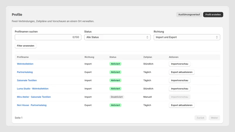
Task: Click Import direction in Wohnkollektion row
Action: click(x=88, y=64)
